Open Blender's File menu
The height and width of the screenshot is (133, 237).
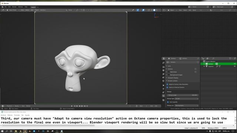pyautogui.click(x=6, y=7)
